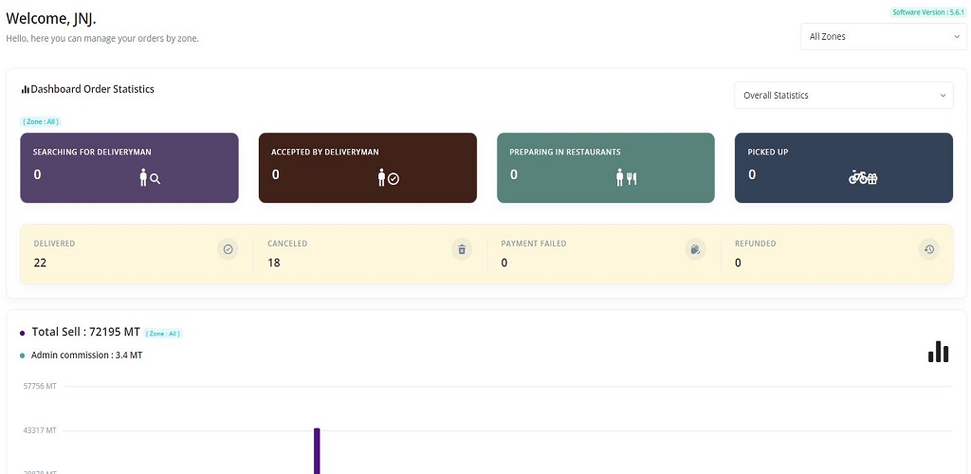Click the Delivered checkmark circle icon
The height and width of the screenshot is (474, 971).
pyautogui.click(x=228, y=249)
